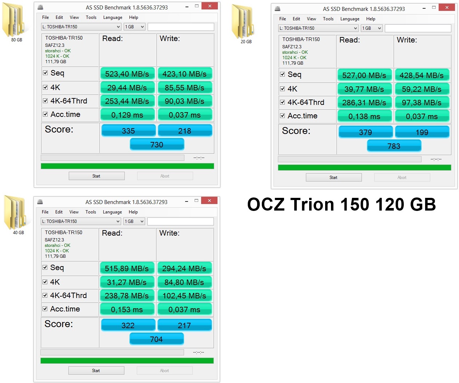This screenshot has height=383, width=459.
Task: Click Abort in the top-left benchmark window
Action: (x=165, y=176)
